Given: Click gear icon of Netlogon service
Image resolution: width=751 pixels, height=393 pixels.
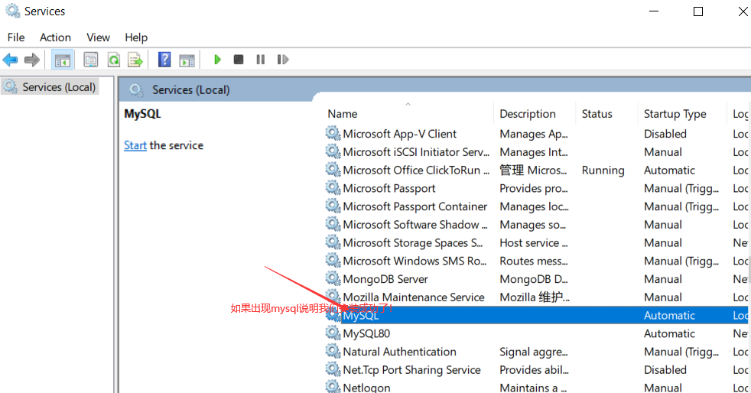Looking at the screenshot, I should [x=333, y=387].
